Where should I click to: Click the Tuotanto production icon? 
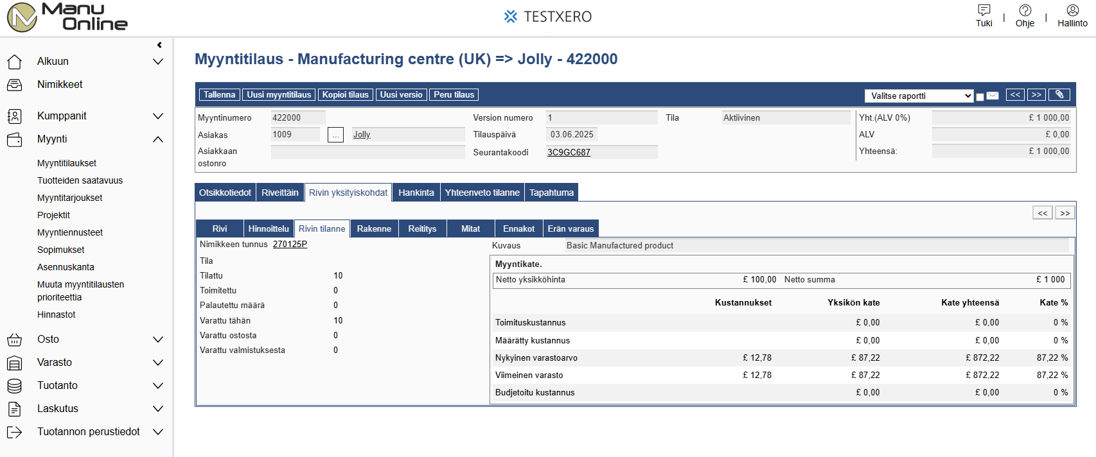click(14, 386)
